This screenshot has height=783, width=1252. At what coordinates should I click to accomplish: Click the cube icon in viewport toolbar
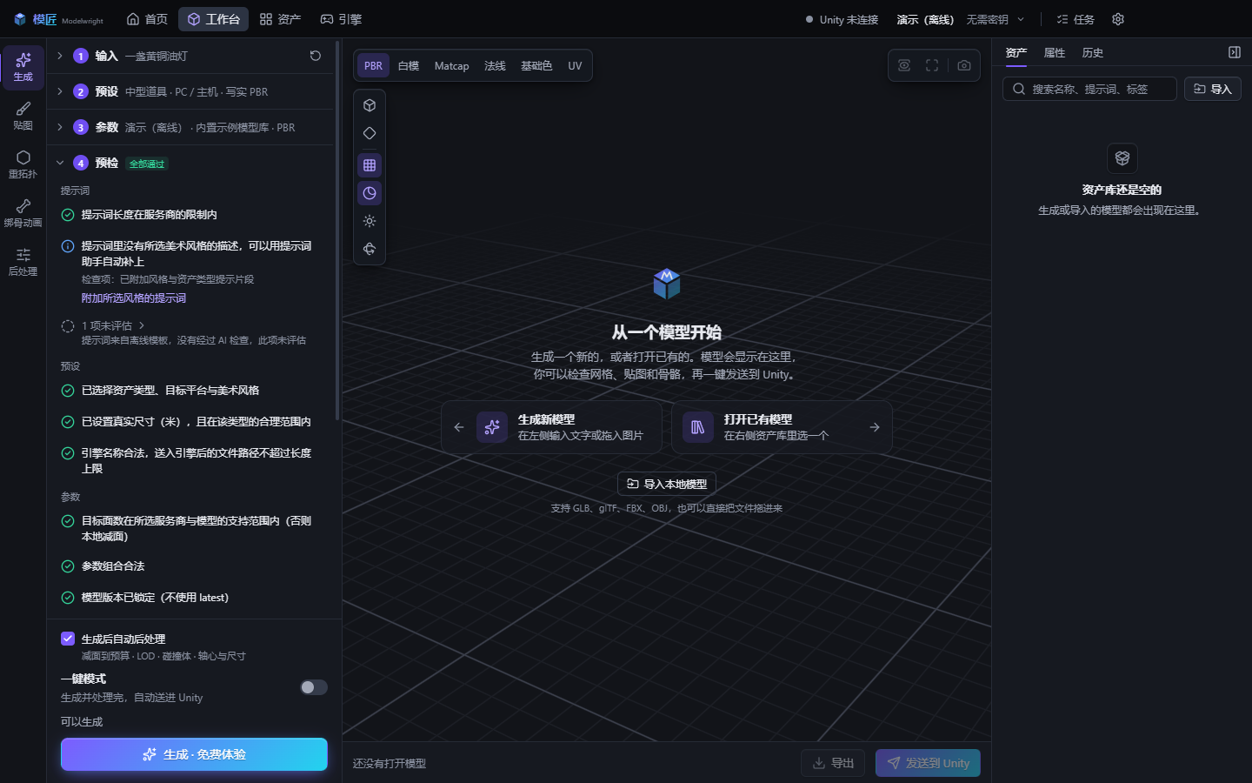[x=370, y=105]
